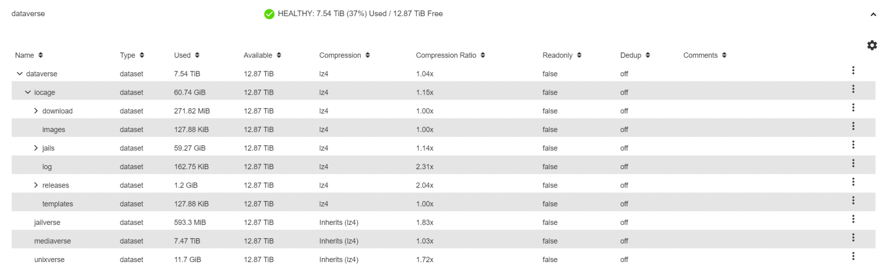Open the three-dot menu for jails row
The height and width of the screenshot is (275, 886).
point(853,144)
